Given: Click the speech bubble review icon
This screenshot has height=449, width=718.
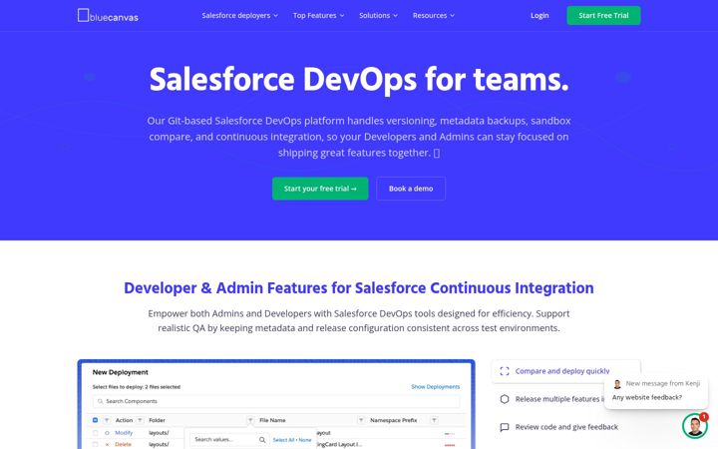Looking at the screenshot, I should click(505, 427).
